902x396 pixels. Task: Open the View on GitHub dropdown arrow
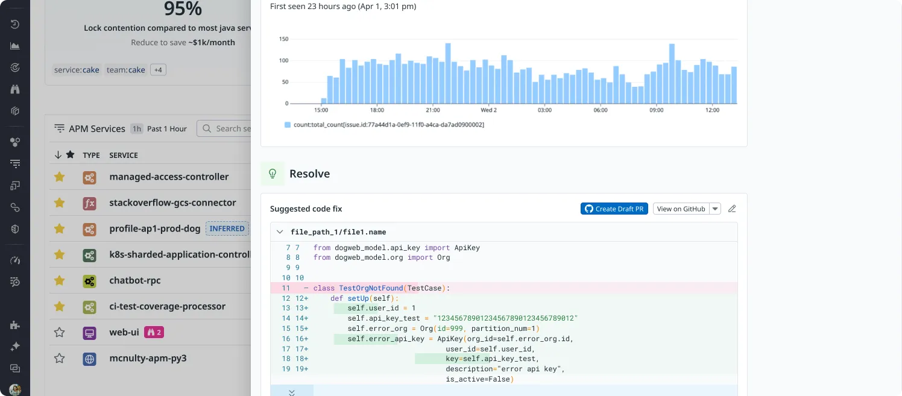pos(715,209)
